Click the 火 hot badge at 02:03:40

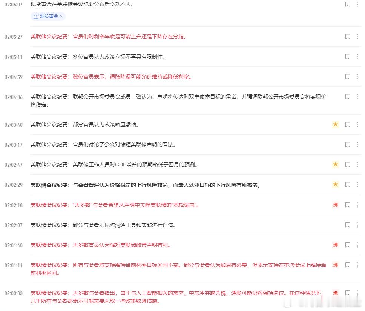336,125
